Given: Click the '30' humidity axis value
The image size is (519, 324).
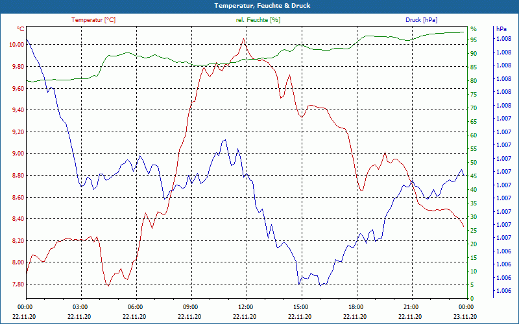Looking at the screenshot, I should pyautogui.click(x=474, y=217).
